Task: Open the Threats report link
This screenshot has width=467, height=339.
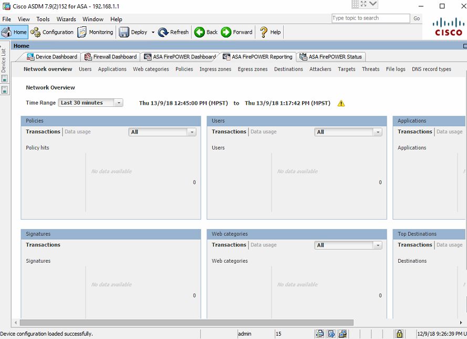Action: 370,69
